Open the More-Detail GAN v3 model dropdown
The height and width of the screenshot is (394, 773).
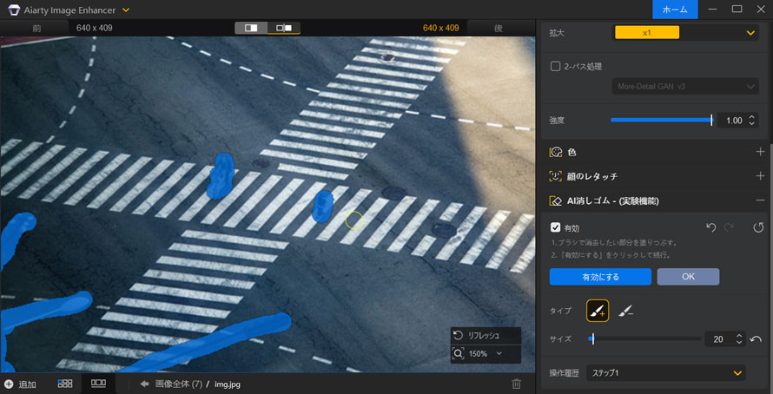[x=685, y=87]
